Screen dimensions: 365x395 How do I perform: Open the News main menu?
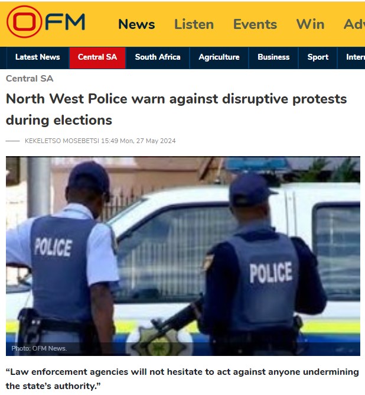pos(136,24)
